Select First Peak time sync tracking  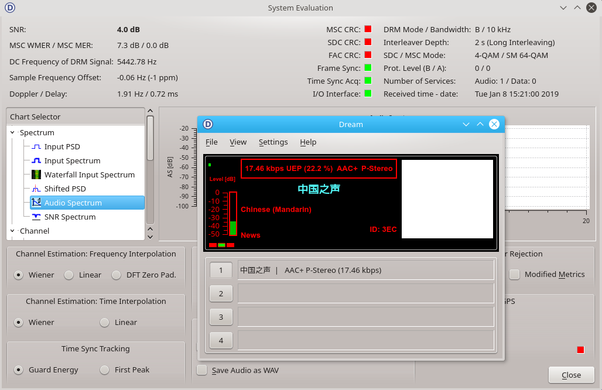coord(104,370)
